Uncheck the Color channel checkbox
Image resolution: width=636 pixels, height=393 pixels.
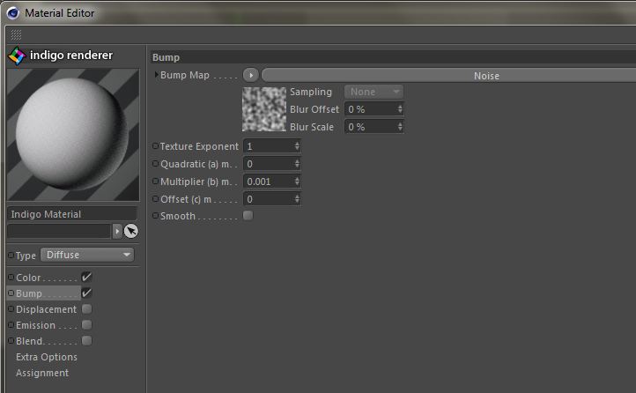86,277
